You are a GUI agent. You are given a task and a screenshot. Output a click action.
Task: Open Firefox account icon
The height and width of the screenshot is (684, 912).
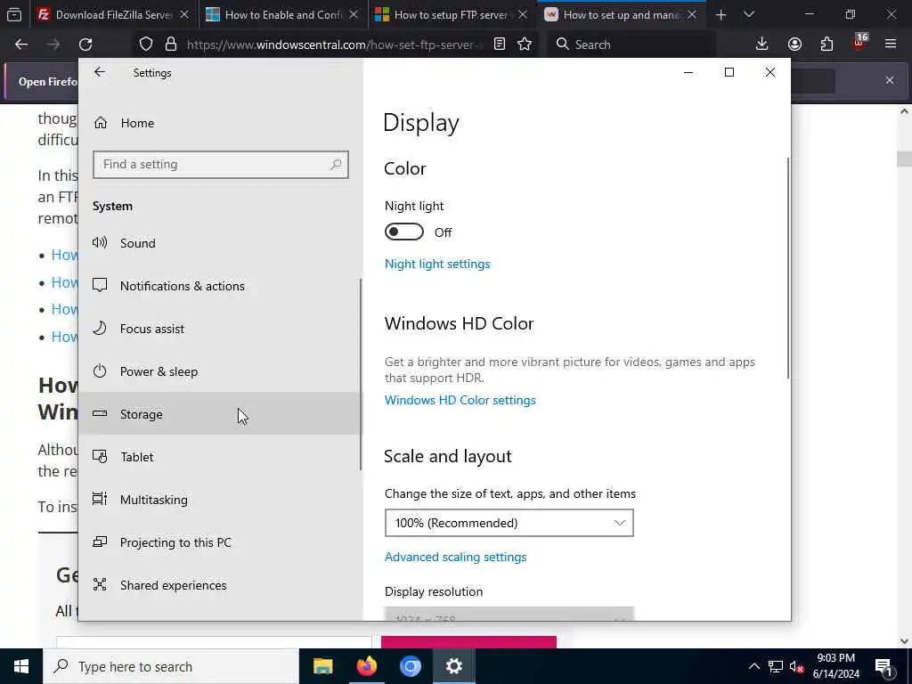point(794,45)
